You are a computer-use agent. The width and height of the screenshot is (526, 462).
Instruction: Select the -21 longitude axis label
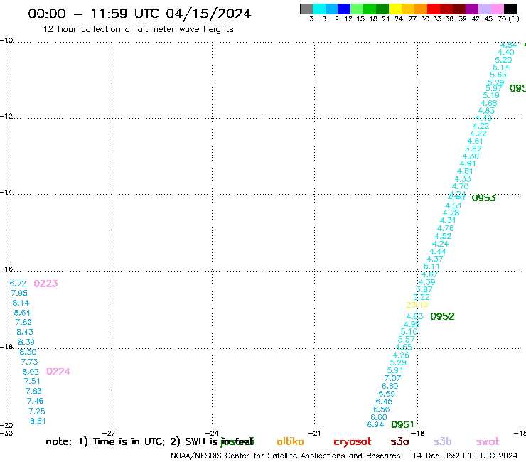[x=314, y=433]
